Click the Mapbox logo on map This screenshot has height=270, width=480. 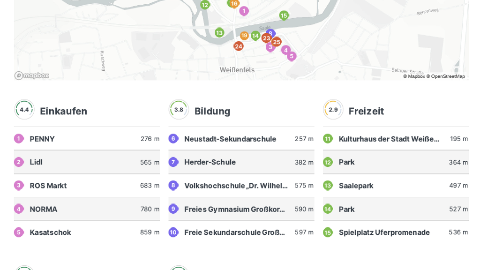[x=31, y=75]
